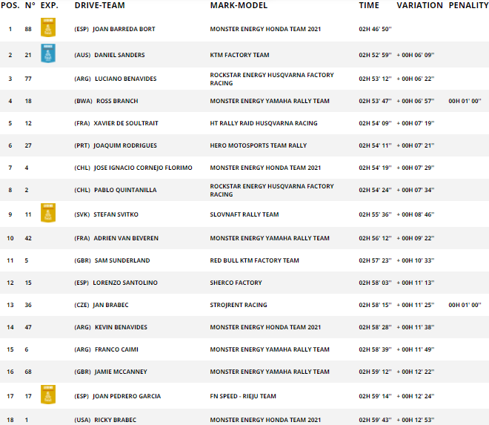Click bike number 42 for Van Beveren
Image resolution: width=489 pixels, height=425 pixels.
point(28,238)
